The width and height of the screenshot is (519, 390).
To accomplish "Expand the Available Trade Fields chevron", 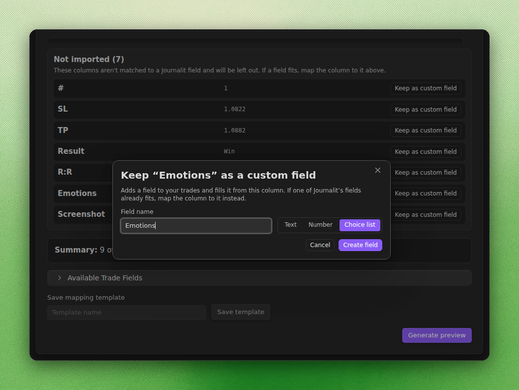I will (x=60, y=278).
